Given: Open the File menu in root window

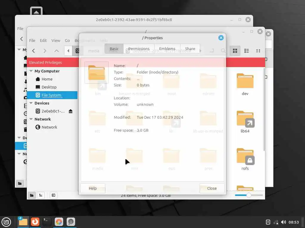Looking at the screenshot, I should (32, 40).
